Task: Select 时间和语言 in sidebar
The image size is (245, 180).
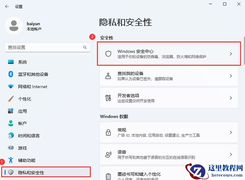Action: [x=47, y=136]
